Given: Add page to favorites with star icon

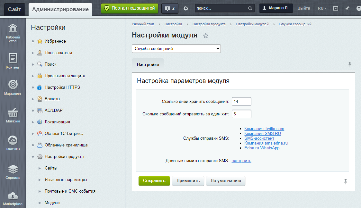Looking at the screenshot, I should click(x=206, y=36).
